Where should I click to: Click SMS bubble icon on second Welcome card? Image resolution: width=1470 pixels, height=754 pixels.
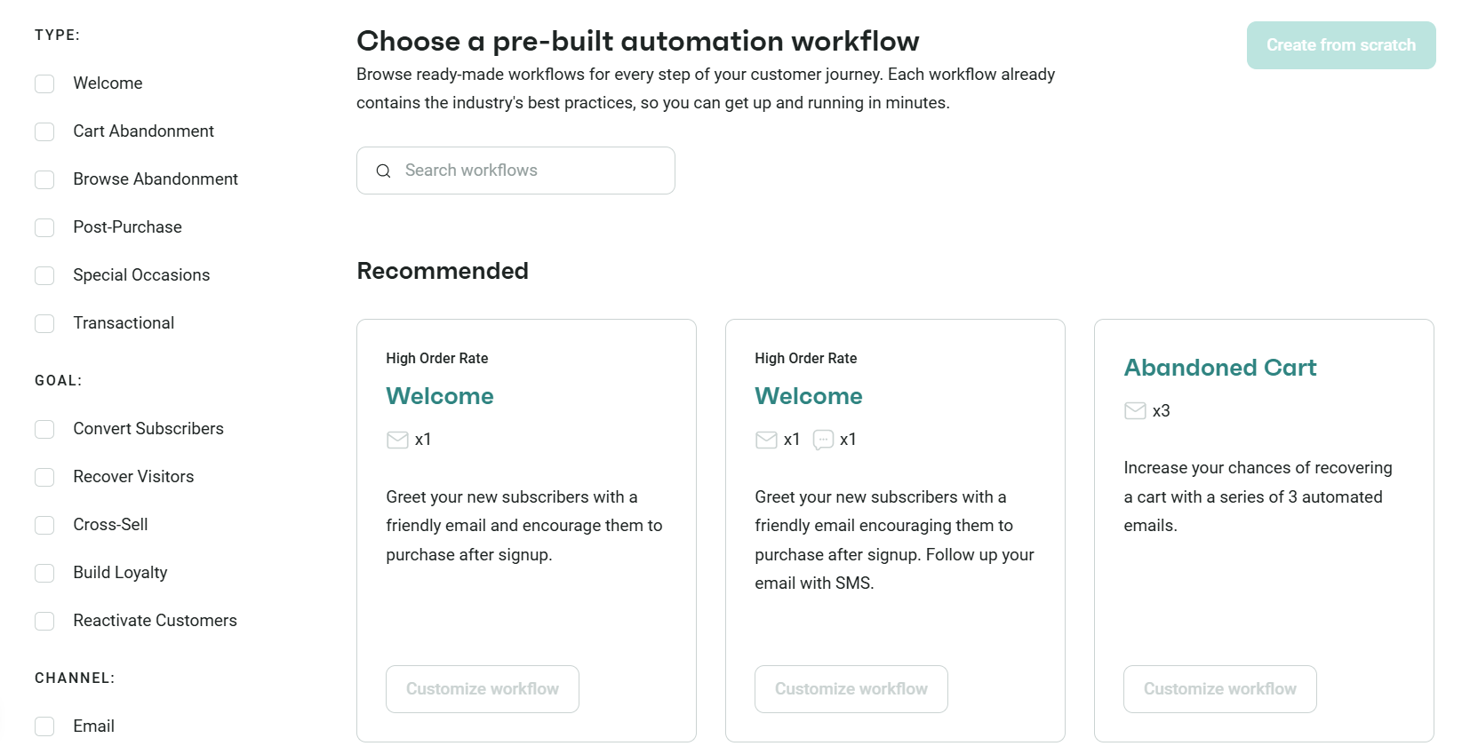tap(823, 440)
